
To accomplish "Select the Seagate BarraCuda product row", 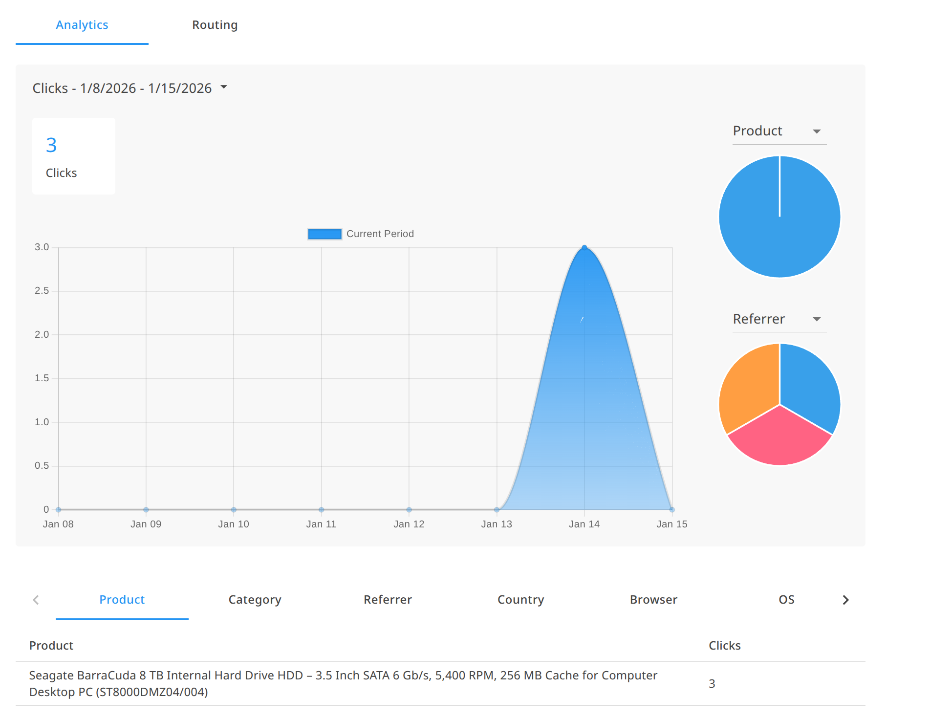I will click(342, 684).
